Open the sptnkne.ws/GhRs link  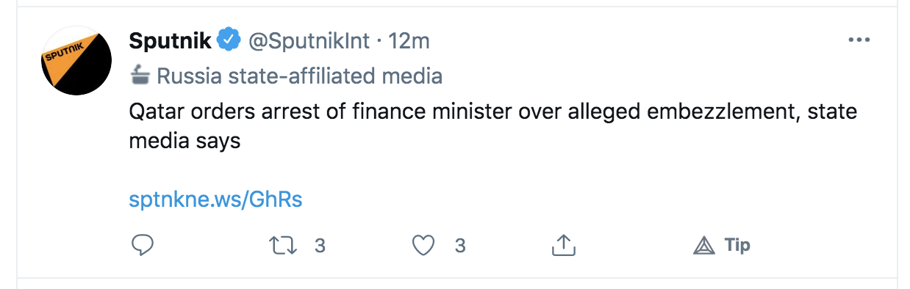[215, 200]
